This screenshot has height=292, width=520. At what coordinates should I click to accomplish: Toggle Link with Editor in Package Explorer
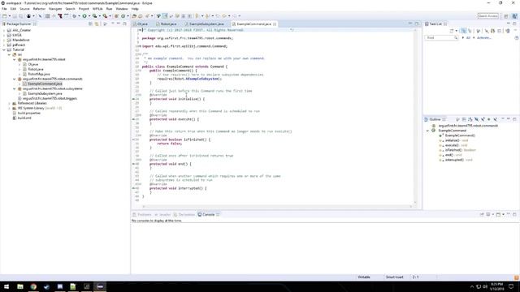click(x=97, y=24)
